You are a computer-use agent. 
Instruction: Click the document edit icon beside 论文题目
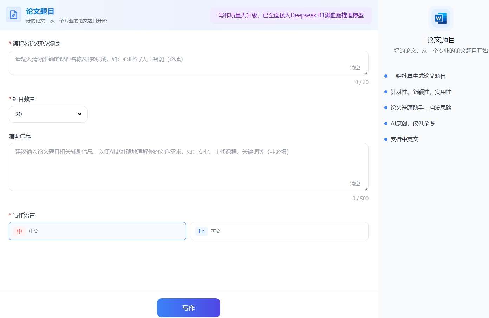(13, 15)
